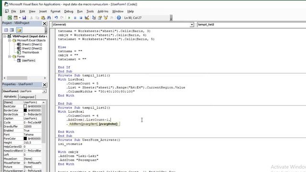Click the BorderColor black swatch

(x=25, y=110)
